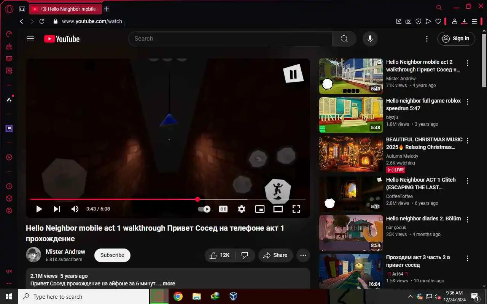Open options for Проходим акт 3 video
The width and height of the screenshot is (487, 304).
468,258
